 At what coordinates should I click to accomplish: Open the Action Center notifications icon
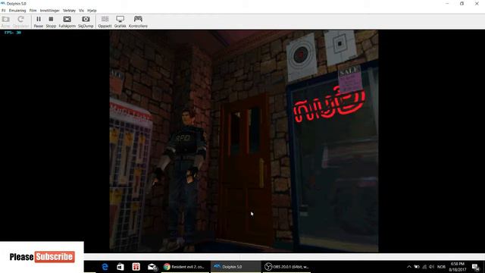[475, 267]
